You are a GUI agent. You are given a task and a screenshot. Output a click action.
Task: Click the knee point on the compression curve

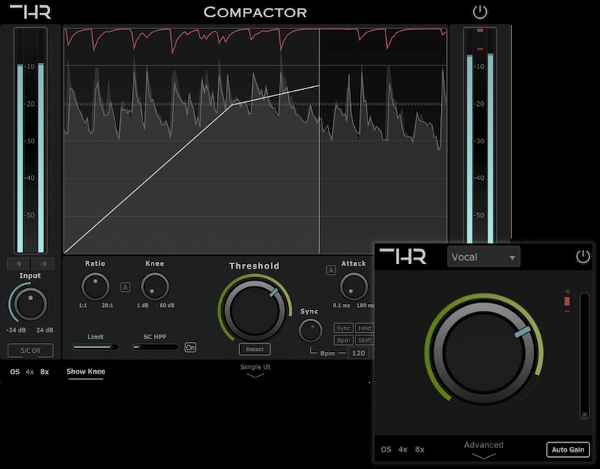232,104
